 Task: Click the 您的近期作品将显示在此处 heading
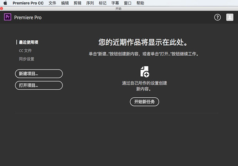click(x=143, y=42)
